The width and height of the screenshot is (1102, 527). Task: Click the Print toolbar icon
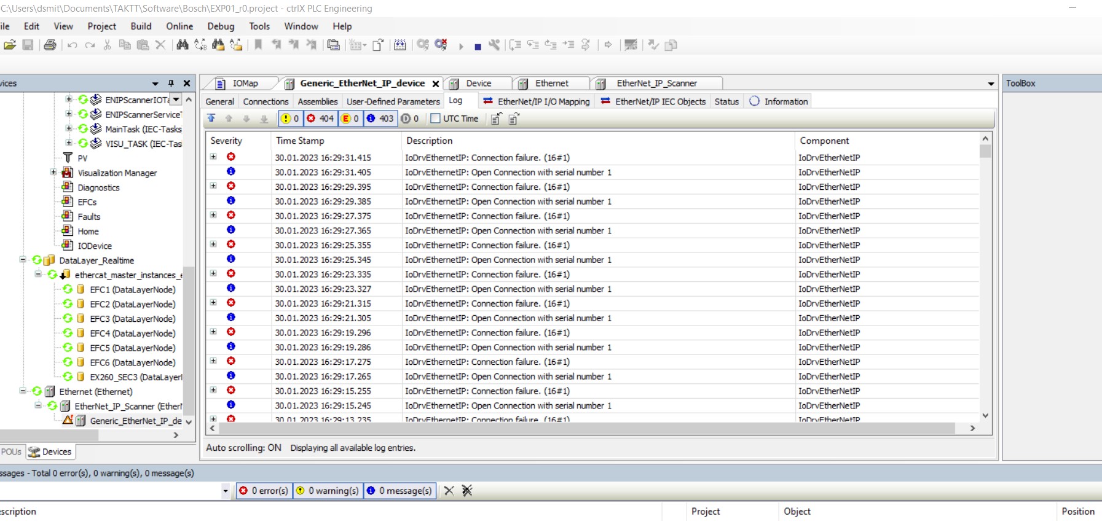50,45
